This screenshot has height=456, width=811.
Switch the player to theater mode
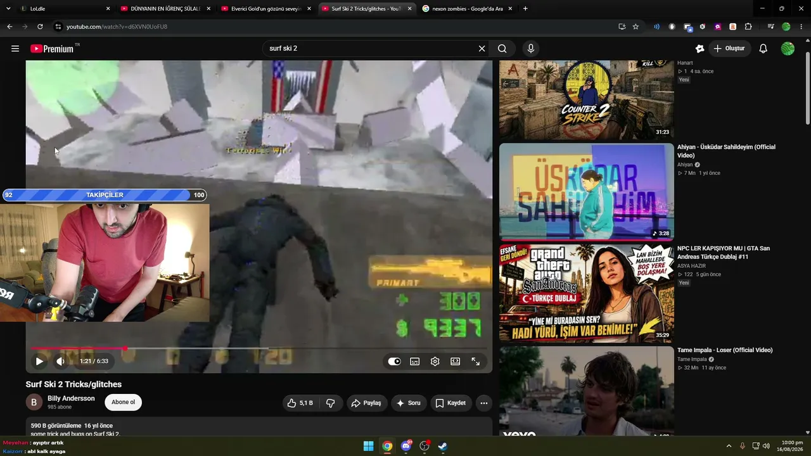(455, 362)
